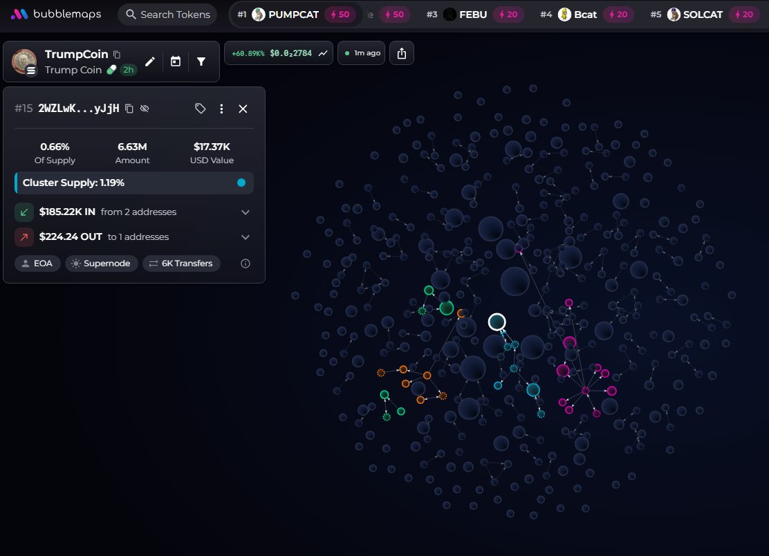
Task: Click the pencil edit icon
Action: pyautogui.click(x=150, y=62)
